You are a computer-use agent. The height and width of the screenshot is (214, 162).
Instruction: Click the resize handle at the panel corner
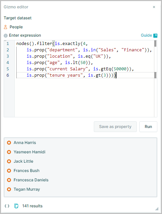157,209
